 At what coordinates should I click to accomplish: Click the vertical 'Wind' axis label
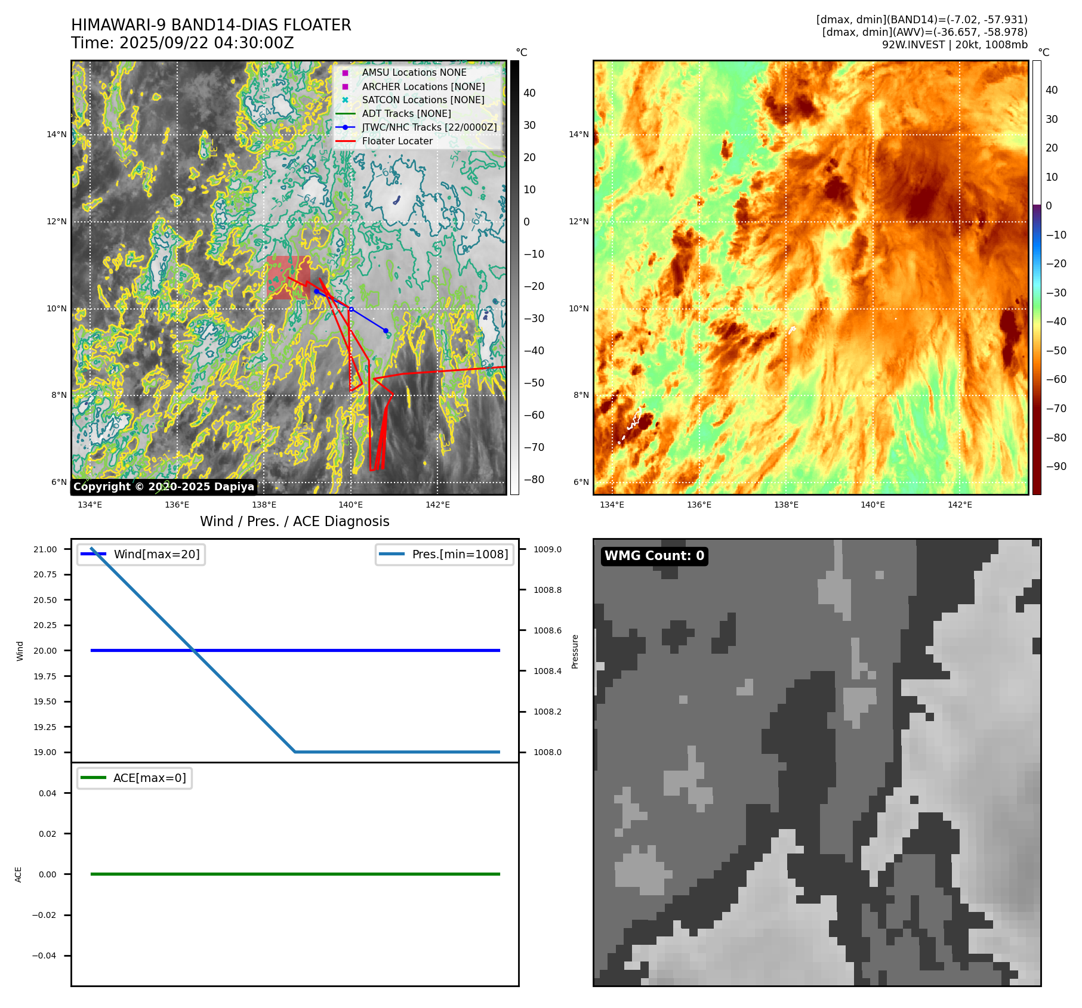tap(20, 651)
